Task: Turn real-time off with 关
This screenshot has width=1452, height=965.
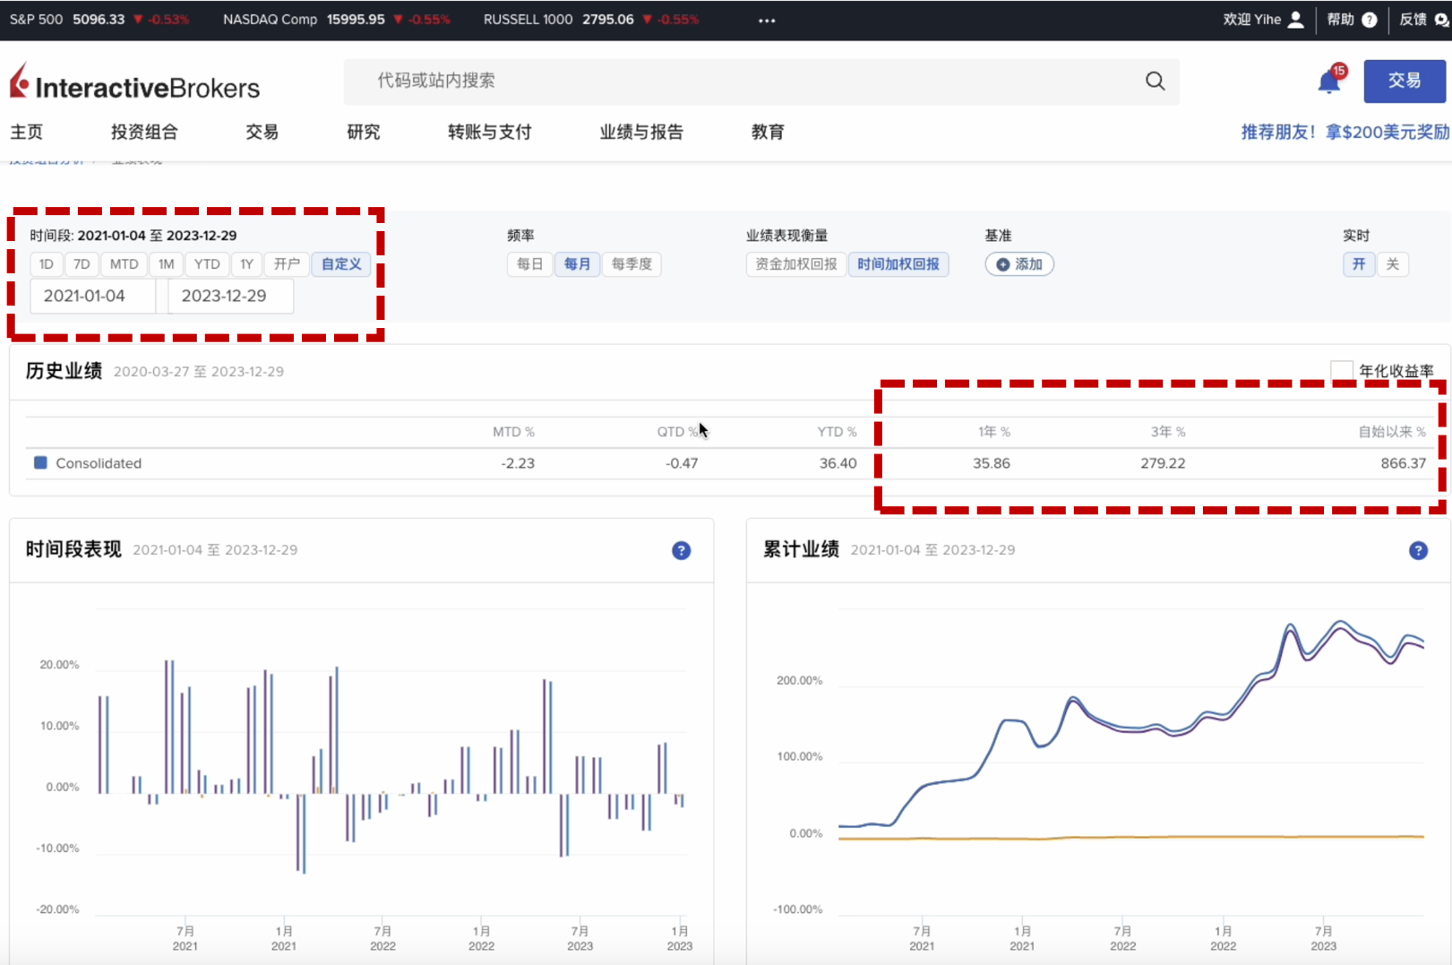Action: (1392, 264)
